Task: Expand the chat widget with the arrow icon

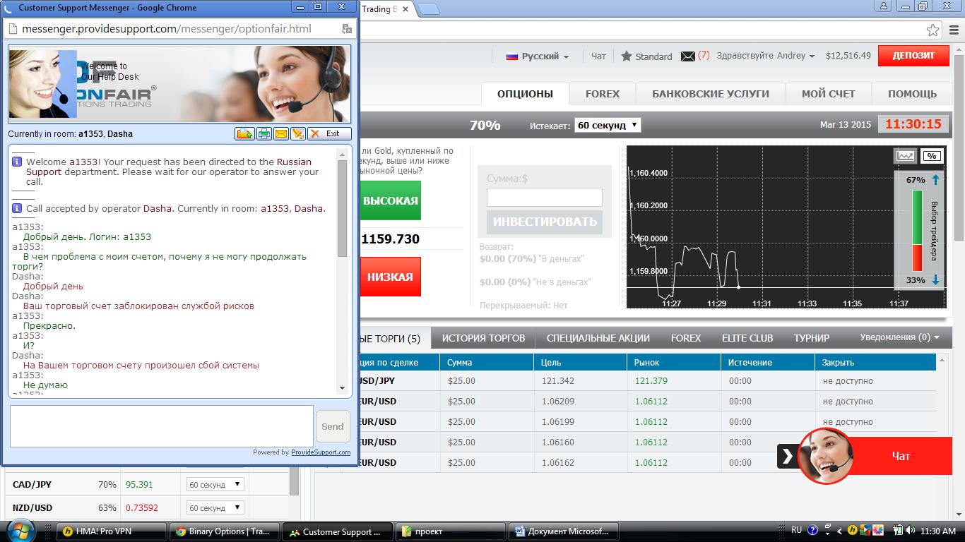Action: (x=787, y=456)
